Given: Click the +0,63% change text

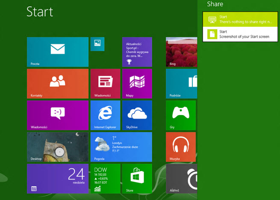Looking at the screenshot, I should click(103, 179).
